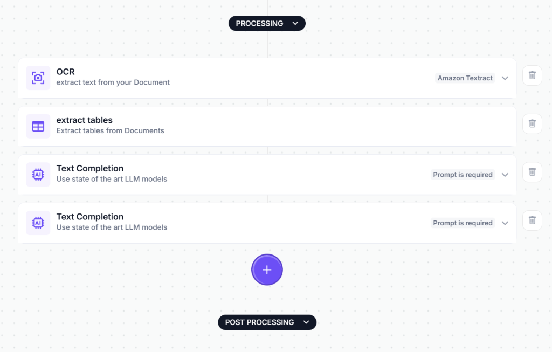The image size is (552, 352).
Task: Add a new processing step
Action: tap(267, 270)
